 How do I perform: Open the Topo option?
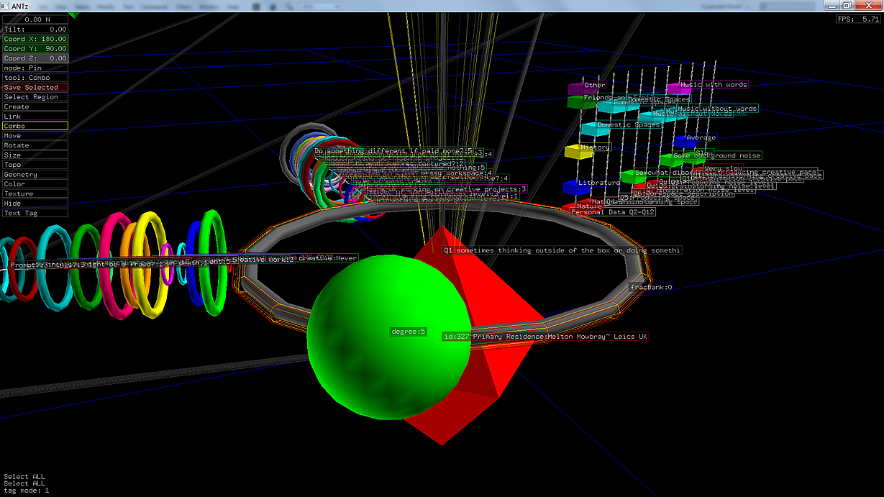35,165
